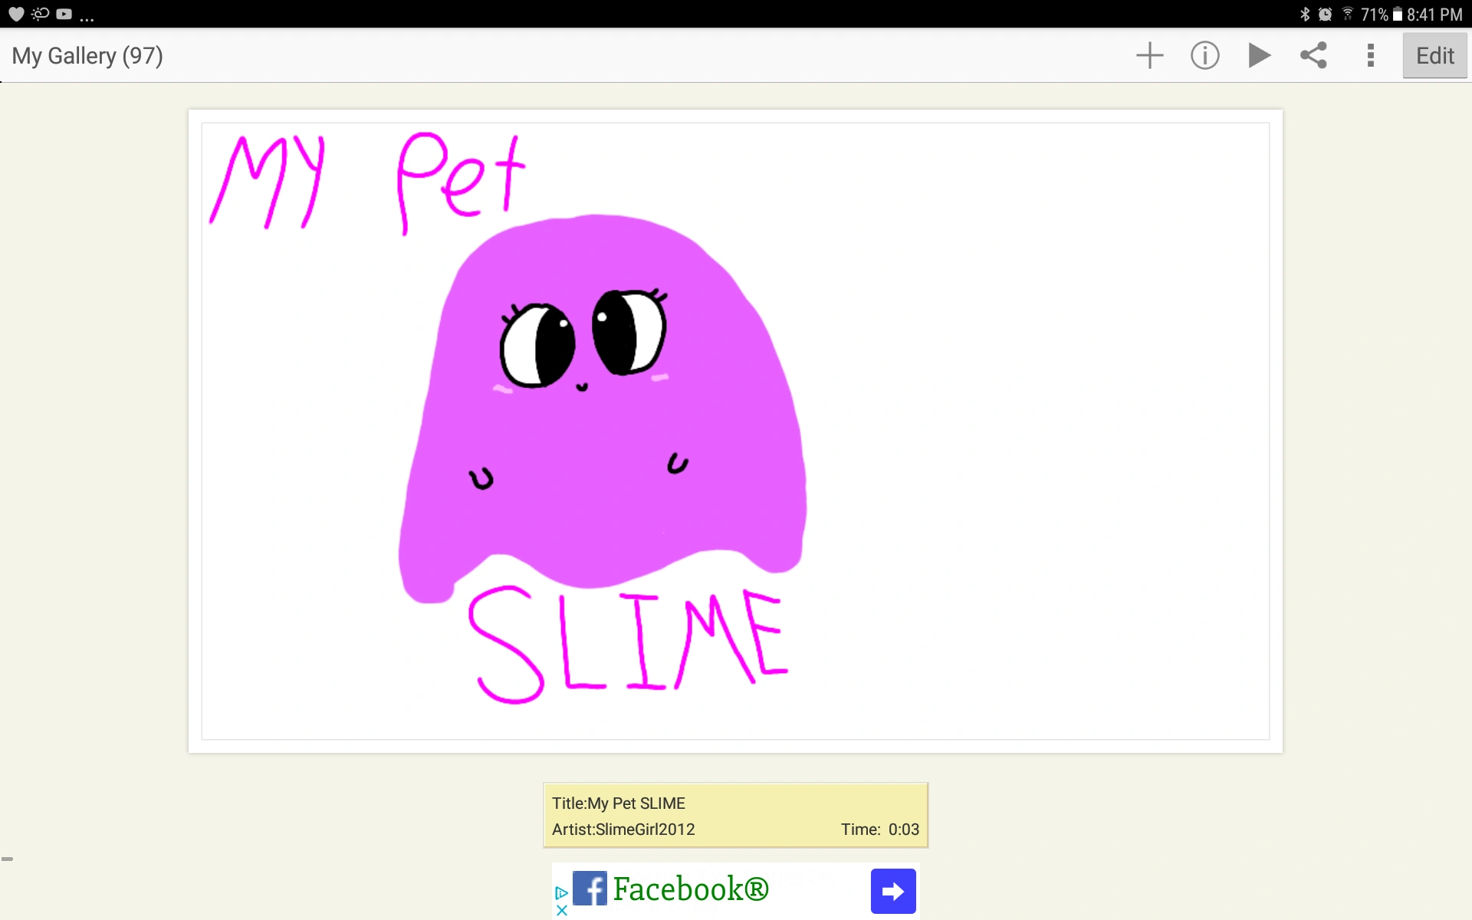Tap the Time 0:03 playback duration
The height and width of the screenshot is (920, 1472).
click(x=879, y=829)
